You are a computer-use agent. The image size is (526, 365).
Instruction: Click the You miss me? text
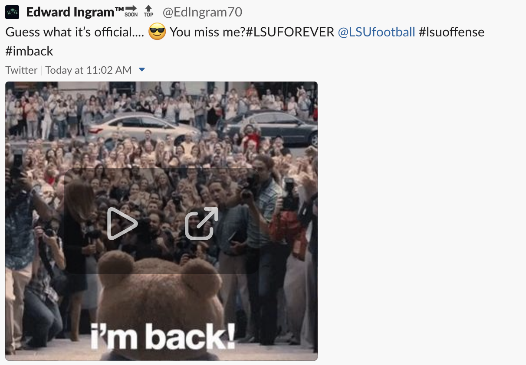tap(207, 32)
